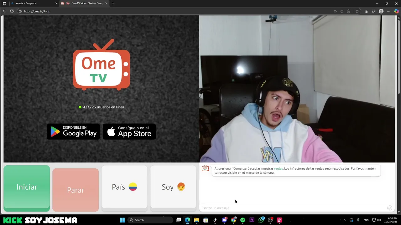Open Task View on the taskbar
Viewport: 401px width, 225px height.
click(178, 220)
